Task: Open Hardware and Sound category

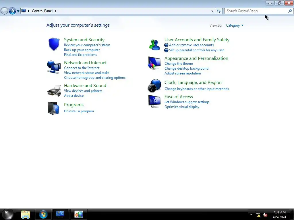Action: [x=85, y=85]
